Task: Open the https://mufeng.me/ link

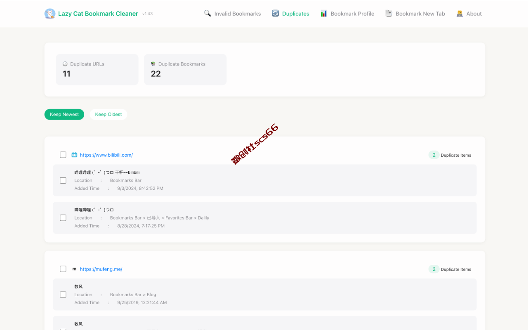Action: pos(101,269)
